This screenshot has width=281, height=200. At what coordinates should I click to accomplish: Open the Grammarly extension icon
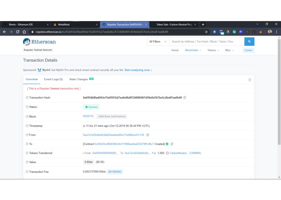coord(234,32)
